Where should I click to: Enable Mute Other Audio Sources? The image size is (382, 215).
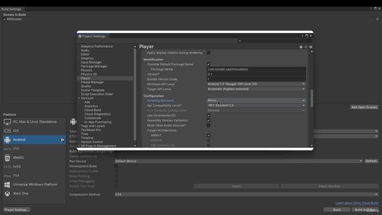coord(208,125)
